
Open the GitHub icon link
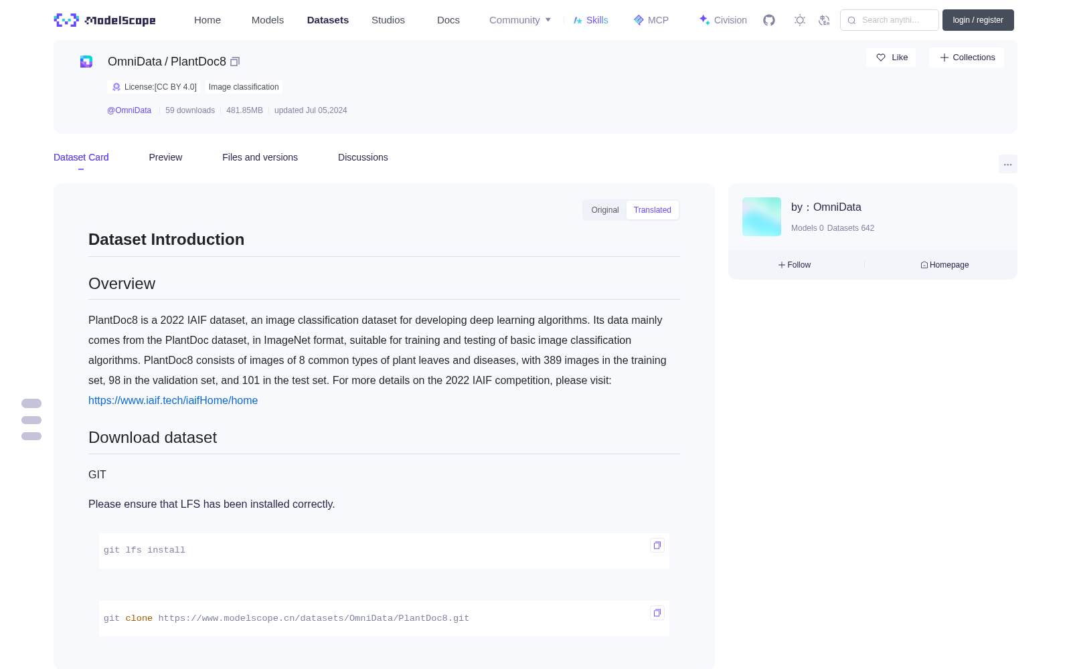[x=769, y=20]
